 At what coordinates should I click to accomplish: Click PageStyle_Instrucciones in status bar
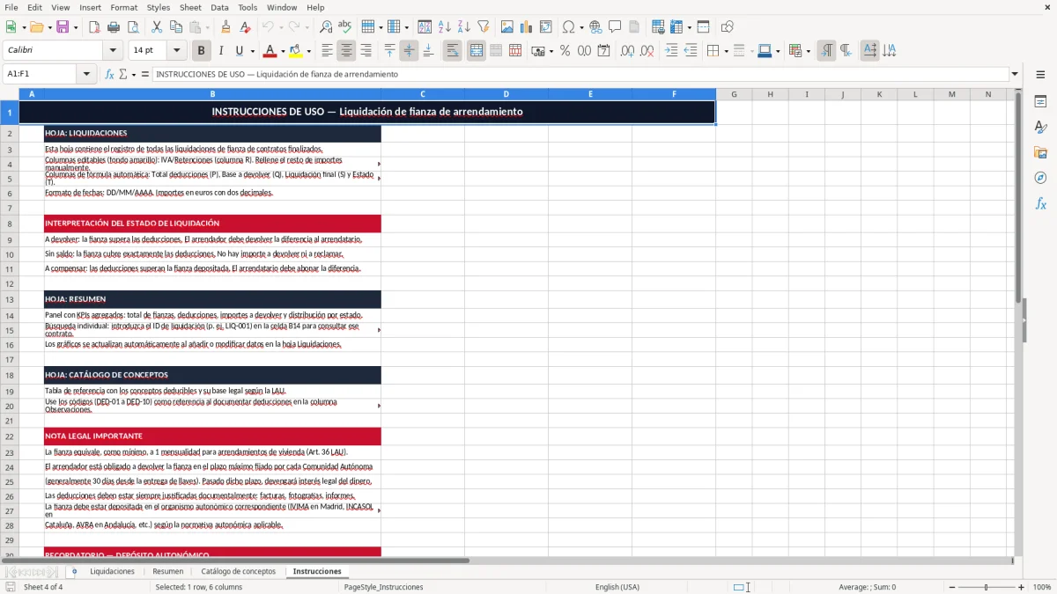[x=383, y=587]
